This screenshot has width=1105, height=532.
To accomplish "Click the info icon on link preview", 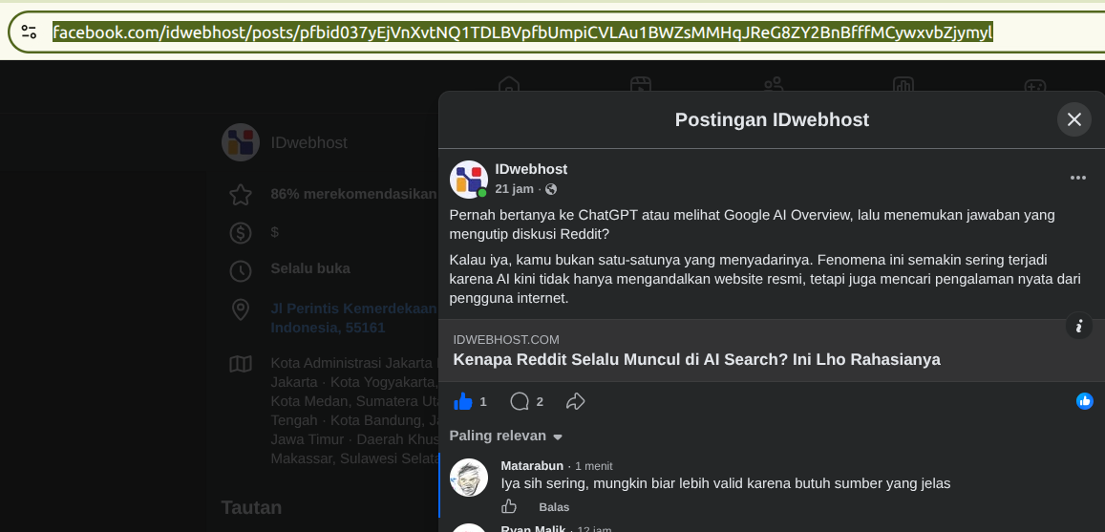I will [x=1078, y=327].
